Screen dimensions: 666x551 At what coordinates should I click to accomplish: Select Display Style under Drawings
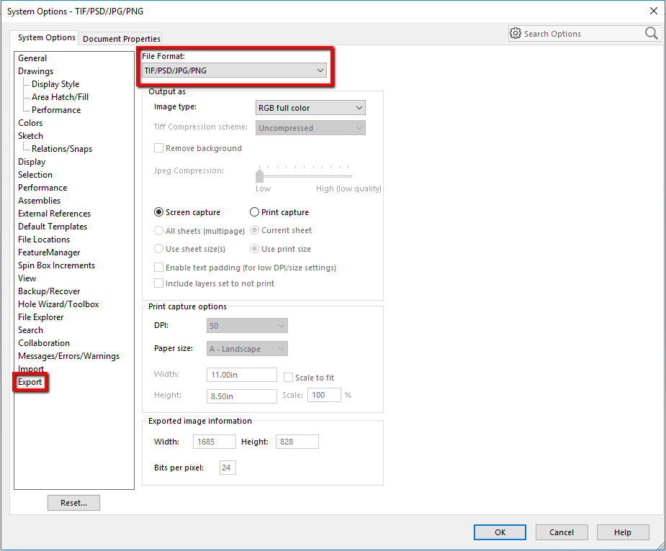click(x=55, y=84)
